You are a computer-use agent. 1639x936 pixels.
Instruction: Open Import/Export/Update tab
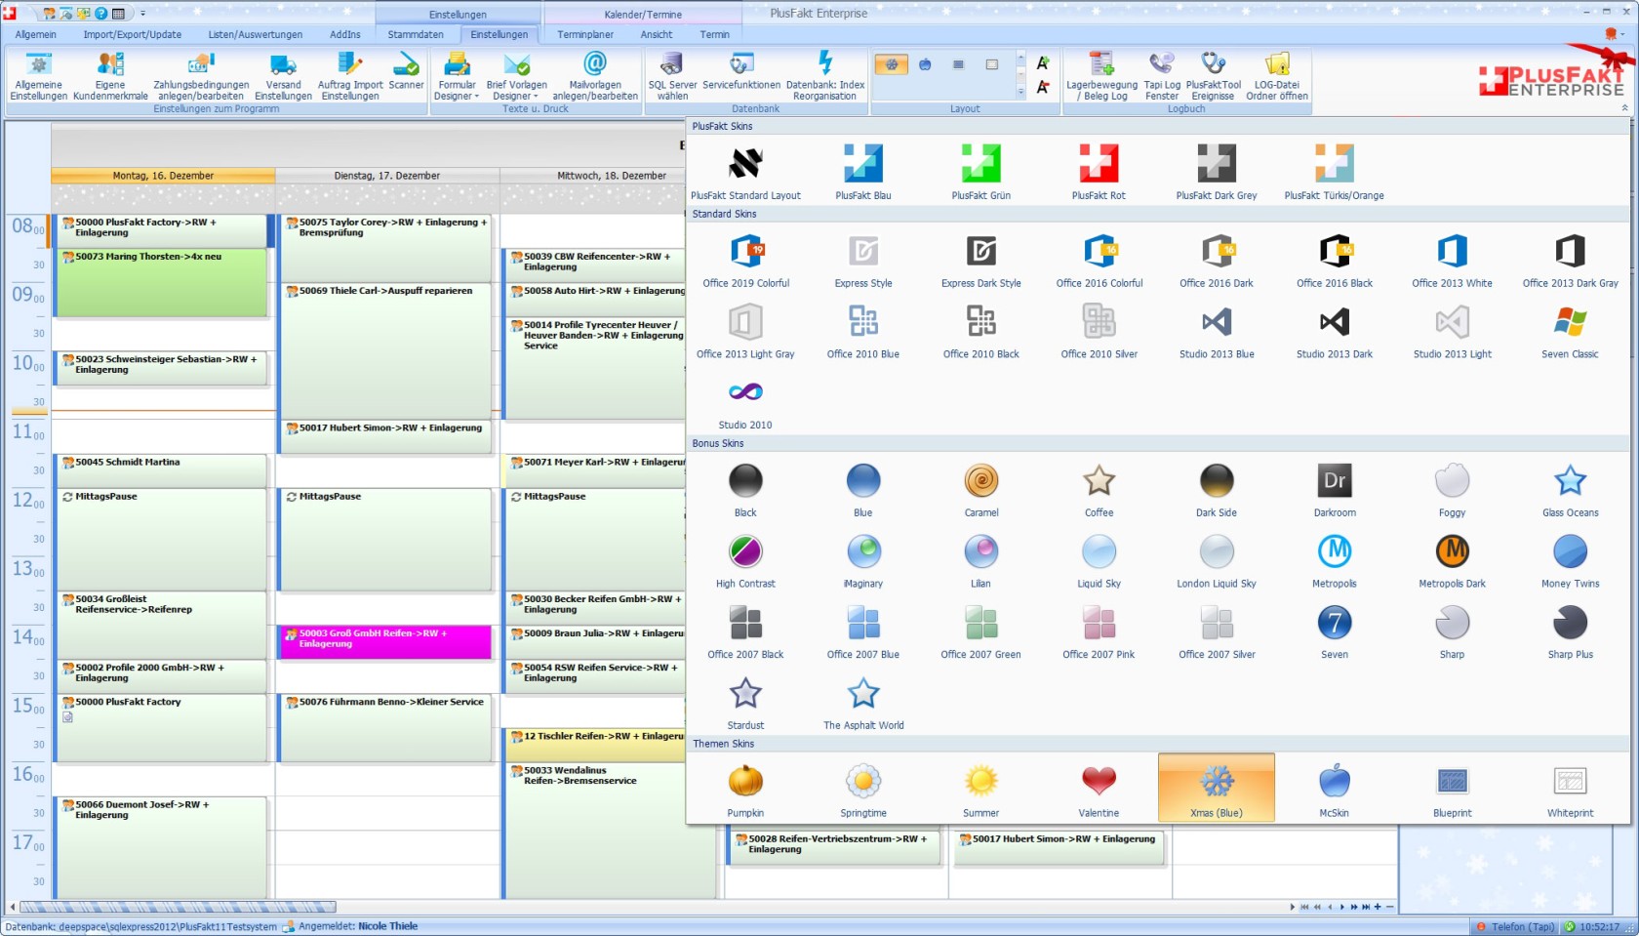133,34
